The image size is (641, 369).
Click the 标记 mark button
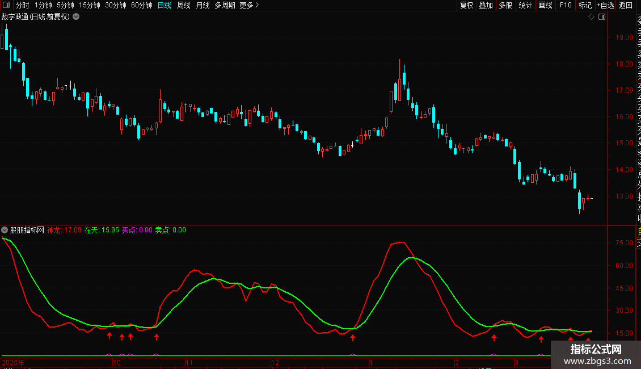point(585,5)
